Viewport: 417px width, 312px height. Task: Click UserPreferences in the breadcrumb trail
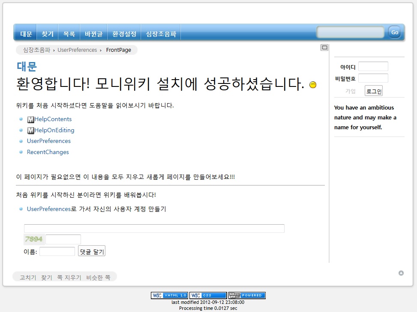pos(77,50)
